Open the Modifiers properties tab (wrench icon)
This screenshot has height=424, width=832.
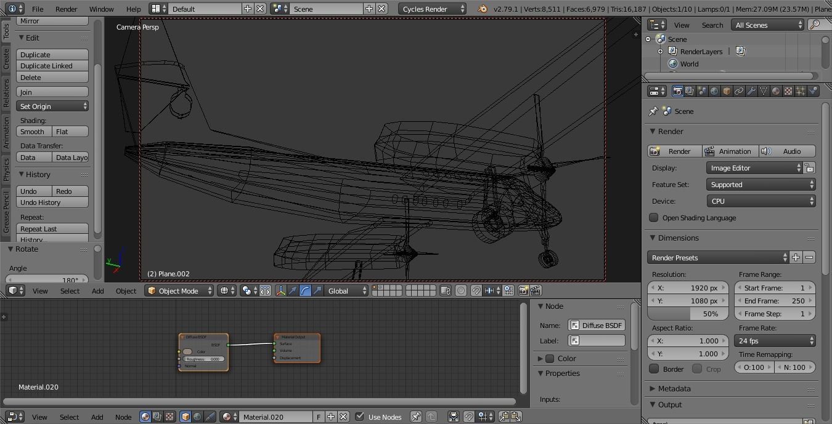pos(751,91)
